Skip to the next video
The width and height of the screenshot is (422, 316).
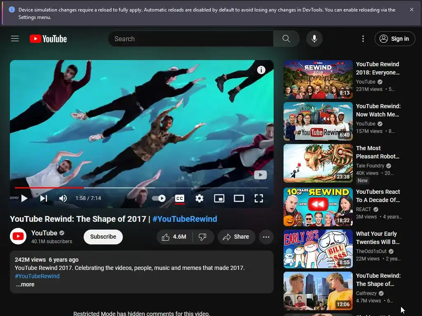coord(44,198)
